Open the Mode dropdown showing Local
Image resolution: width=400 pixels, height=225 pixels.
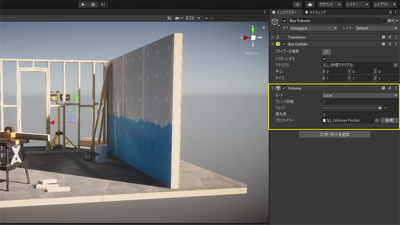coord(360,95)
